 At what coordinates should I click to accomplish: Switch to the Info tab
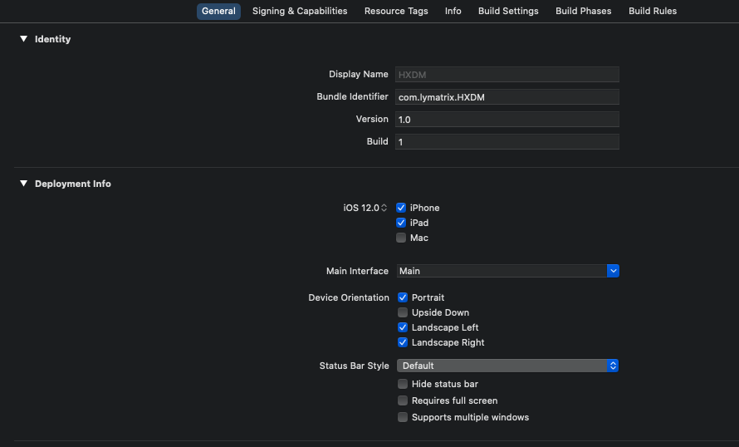point(453,11)
